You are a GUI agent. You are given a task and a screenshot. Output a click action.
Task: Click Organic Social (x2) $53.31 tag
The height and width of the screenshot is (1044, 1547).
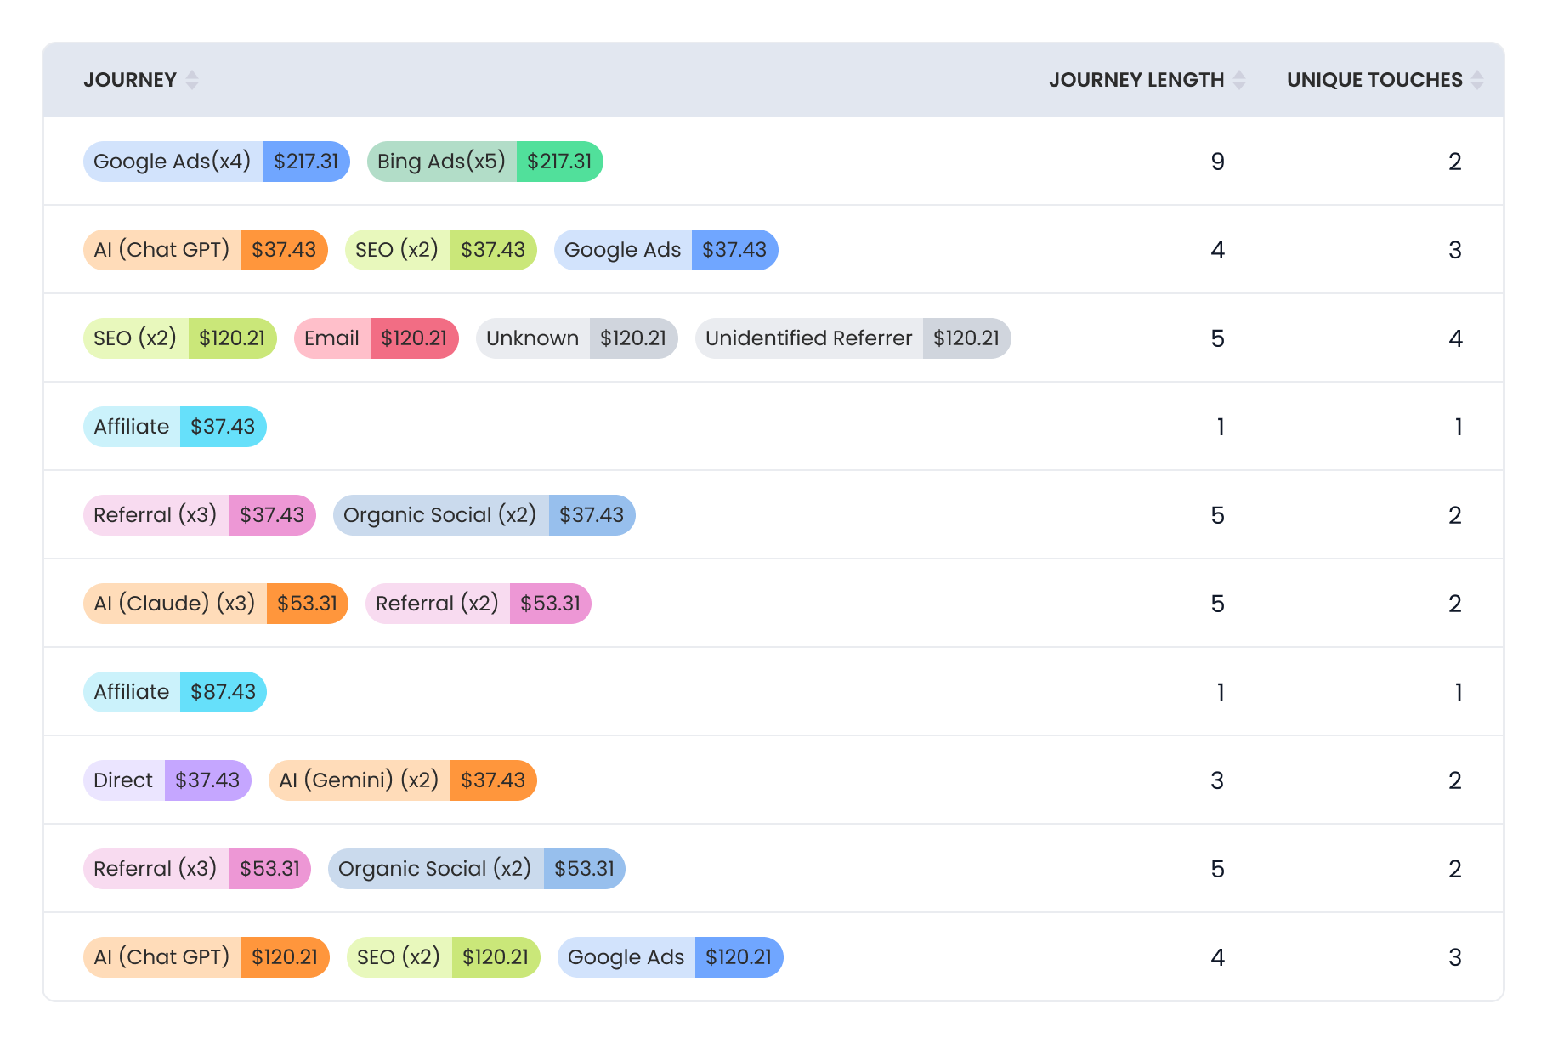point(477,869)
